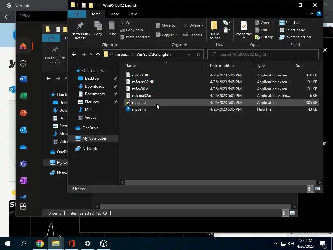The width and height of the screenshot is (333, 250).
Task: Open the Delete dropdown arrow
Action: pos(202,25)
